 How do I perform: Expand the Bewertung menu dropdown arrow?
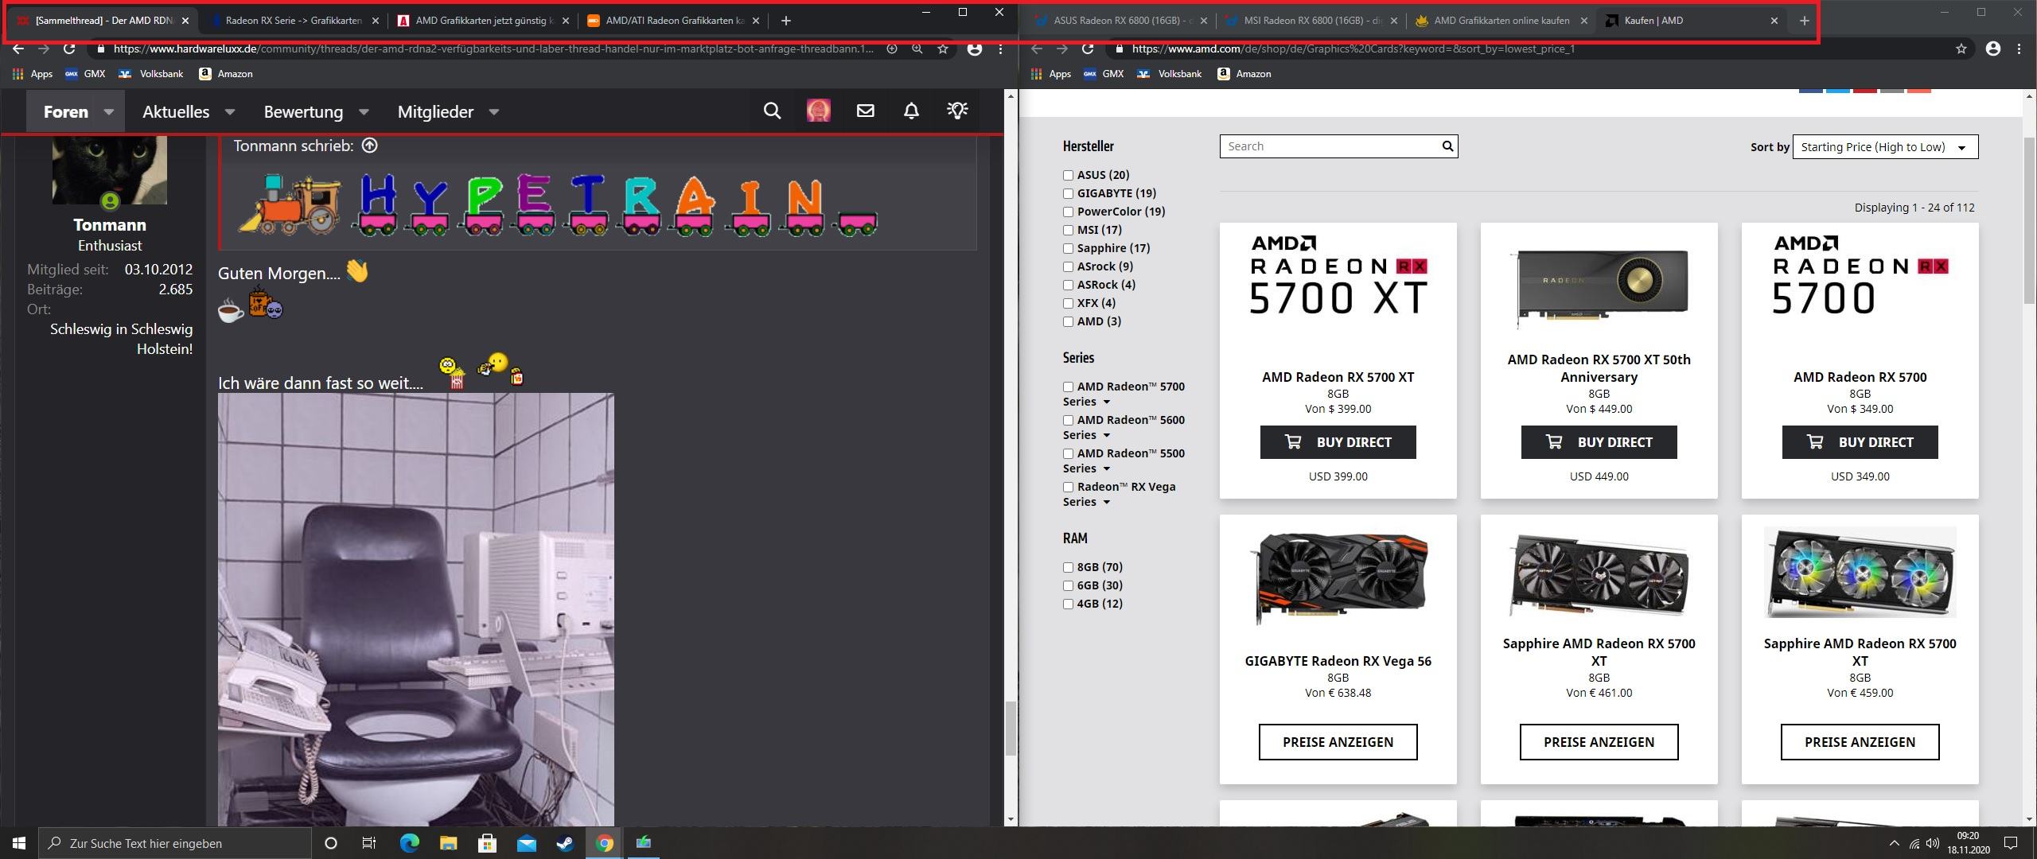[364, 112]
